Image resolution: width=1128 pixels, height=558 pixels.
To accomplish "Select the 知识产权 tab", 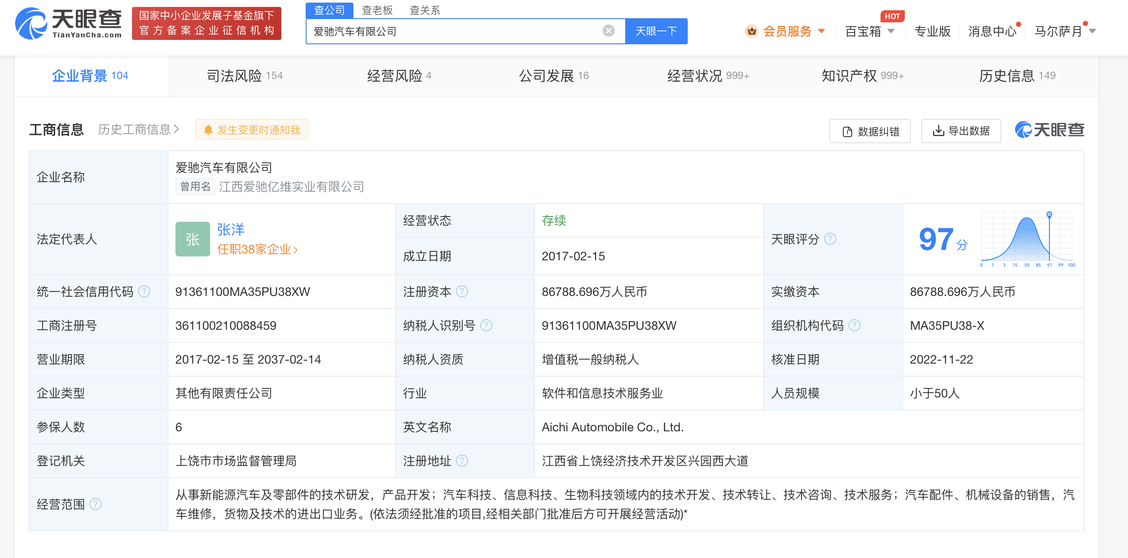I will (863, 75).
